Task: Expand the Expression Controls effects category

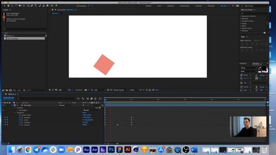Action: point(241,16)
